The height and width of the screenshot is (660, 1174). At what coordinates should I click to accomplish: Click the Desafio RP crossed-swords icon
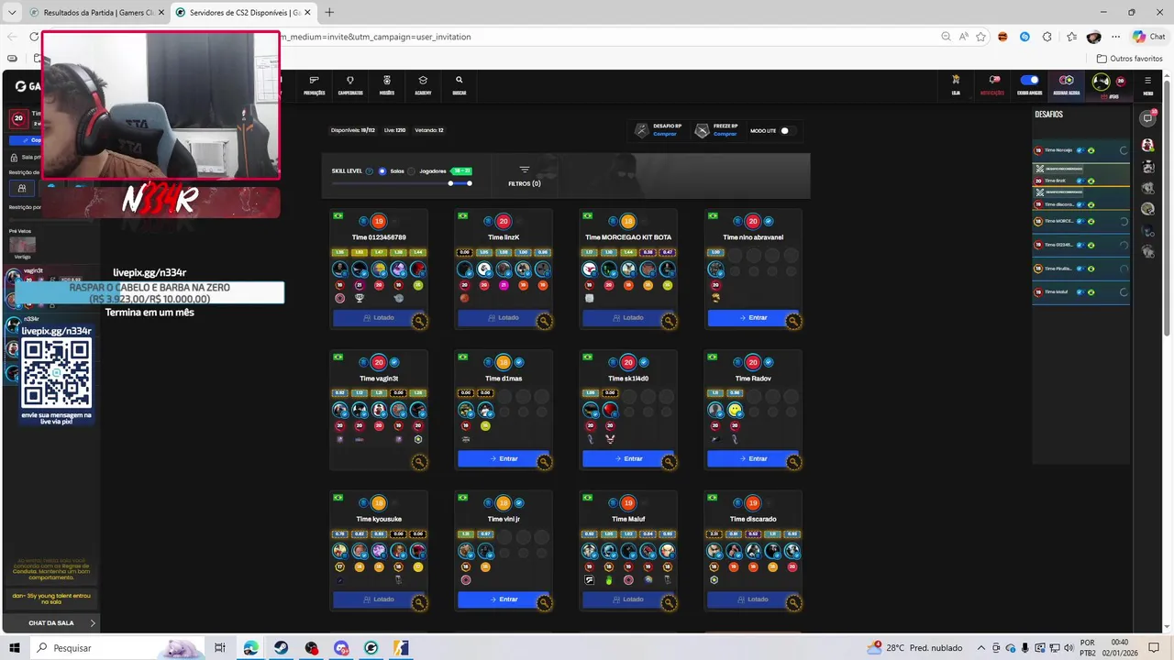[642, 131]
